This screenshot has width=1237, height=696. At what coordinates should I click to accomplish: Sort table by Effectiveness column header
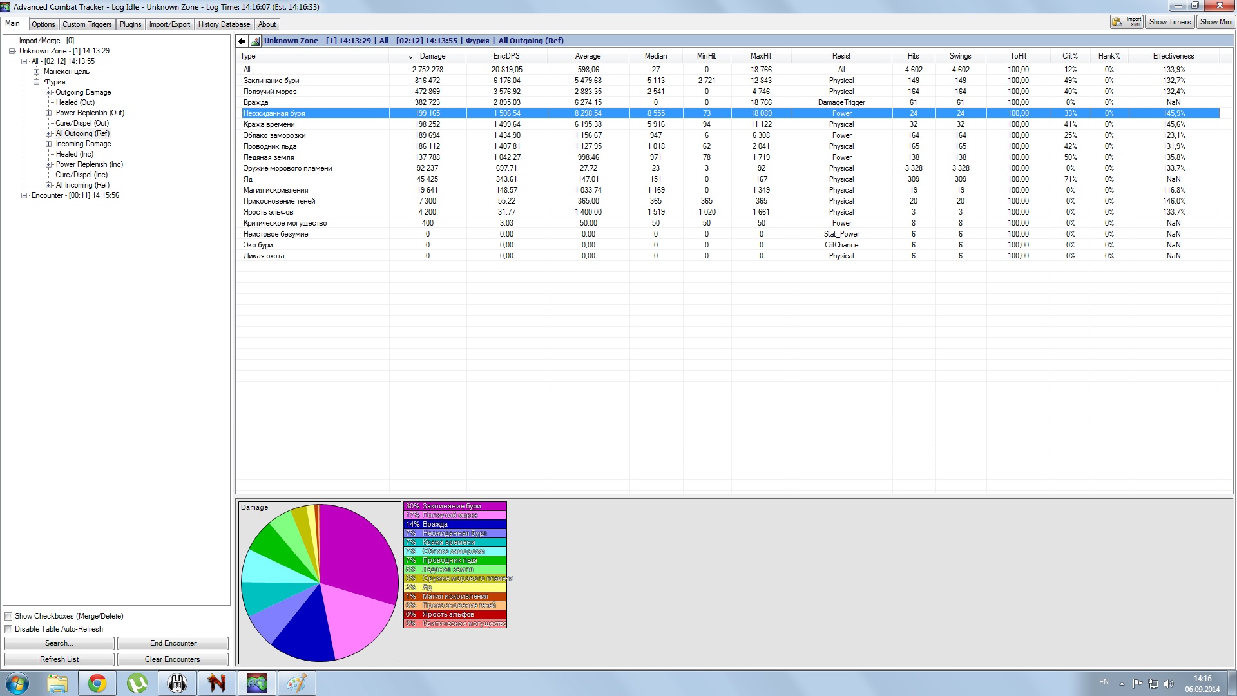(x=1173, y=56)
